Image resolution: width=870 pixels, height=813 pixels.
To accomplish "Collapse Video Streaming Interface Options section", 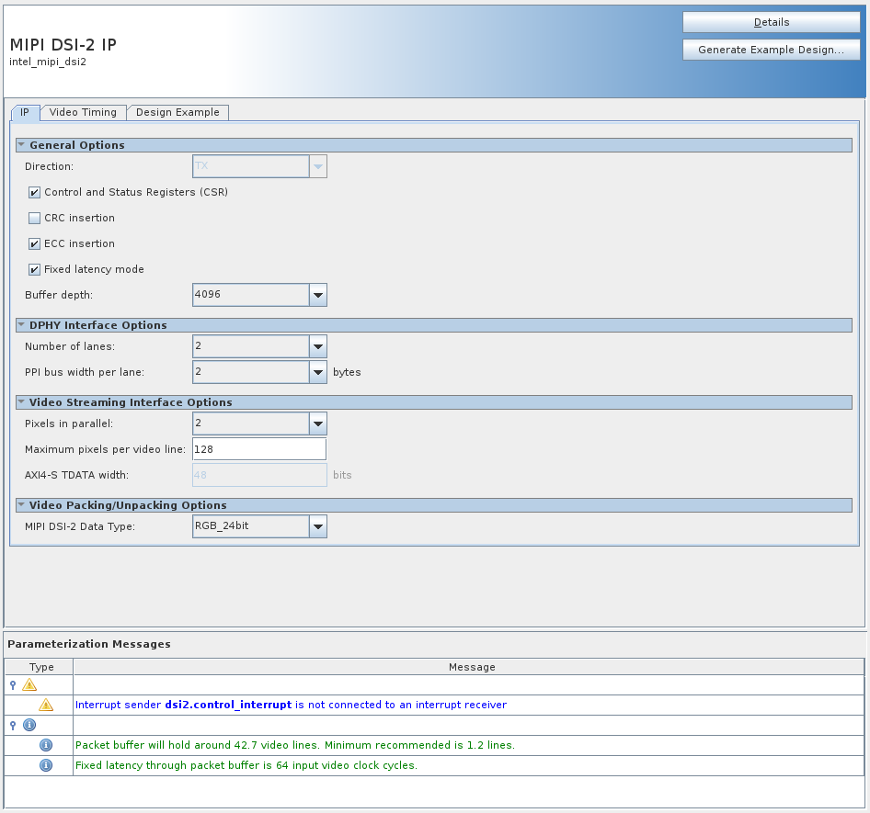I will [x=21, y=401].
